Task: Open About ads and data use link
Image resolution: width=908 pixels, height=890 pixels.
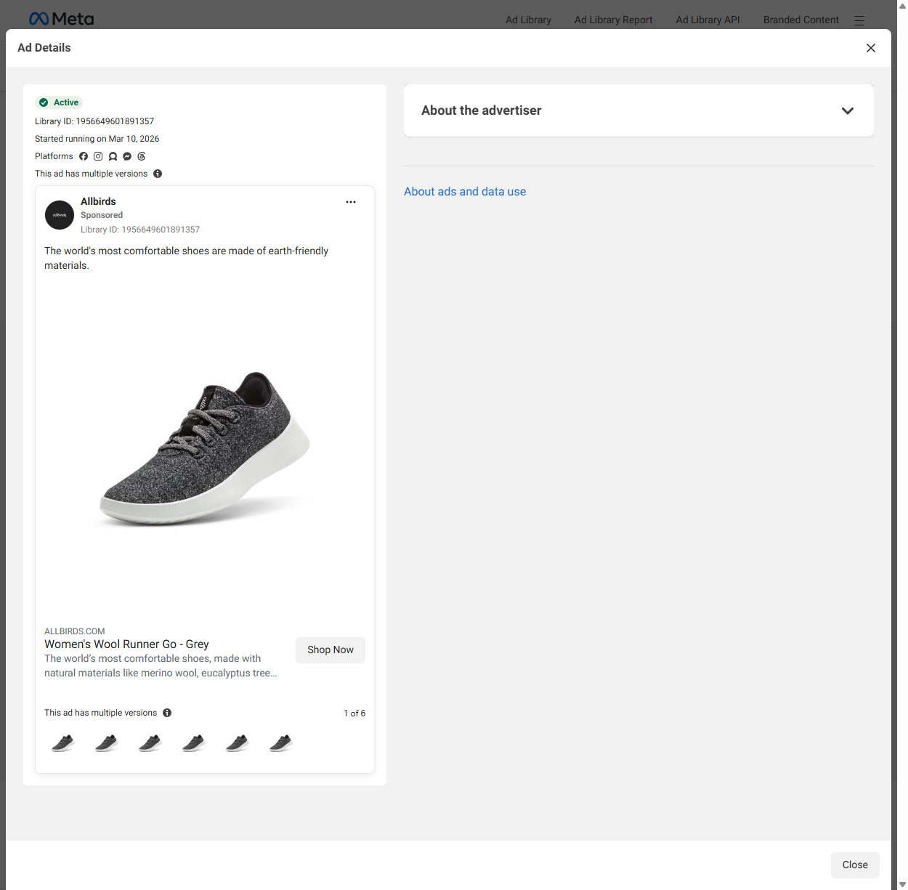Action: 465,192
